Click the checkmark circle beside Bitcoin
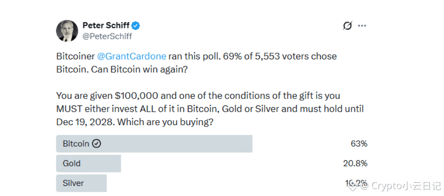 (97, 144)
